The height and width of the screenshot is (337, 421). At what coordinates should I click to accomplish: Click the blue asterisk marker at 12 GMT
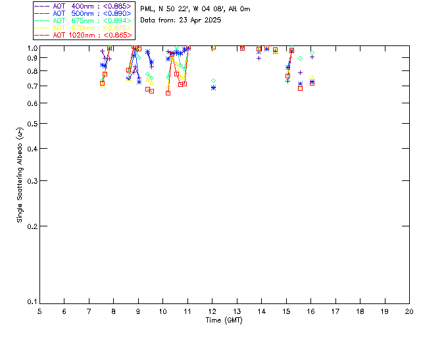pyautogui.click(x=213, y=88)
